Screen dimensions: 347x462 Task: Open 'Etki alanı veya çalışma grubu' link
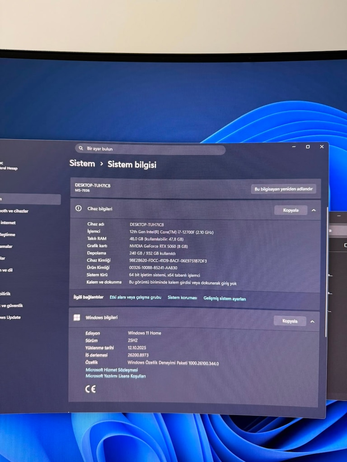[x=136, y=297]
